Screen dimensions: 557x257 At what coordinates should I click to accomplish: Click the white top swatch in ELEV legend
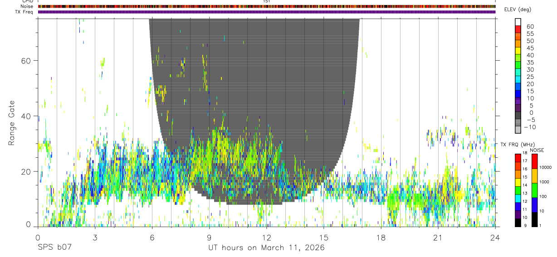518,22
